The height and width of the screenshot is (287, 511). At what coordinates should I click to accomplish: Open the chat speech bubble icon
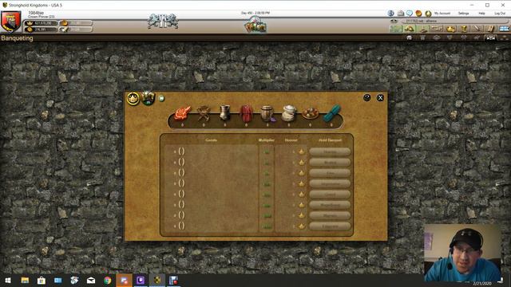410,14
